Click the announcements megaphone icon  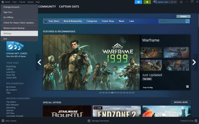point(138,2)
